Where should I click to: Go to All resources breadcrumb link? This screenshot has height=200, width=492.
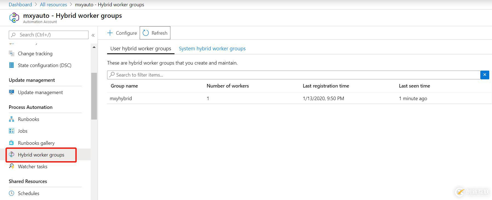pos(53,4)
